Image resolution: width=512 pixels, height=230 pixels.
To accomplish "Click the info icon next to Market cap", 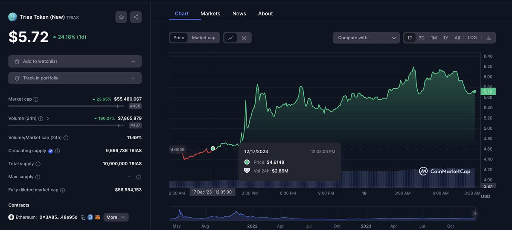I will tap(36, 99).
